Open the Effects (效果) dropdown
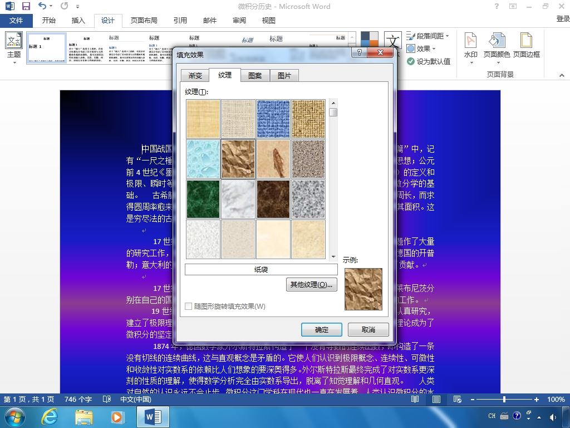Image resolution: width=570 pixels, height=428 pixels. click(421, 48)
